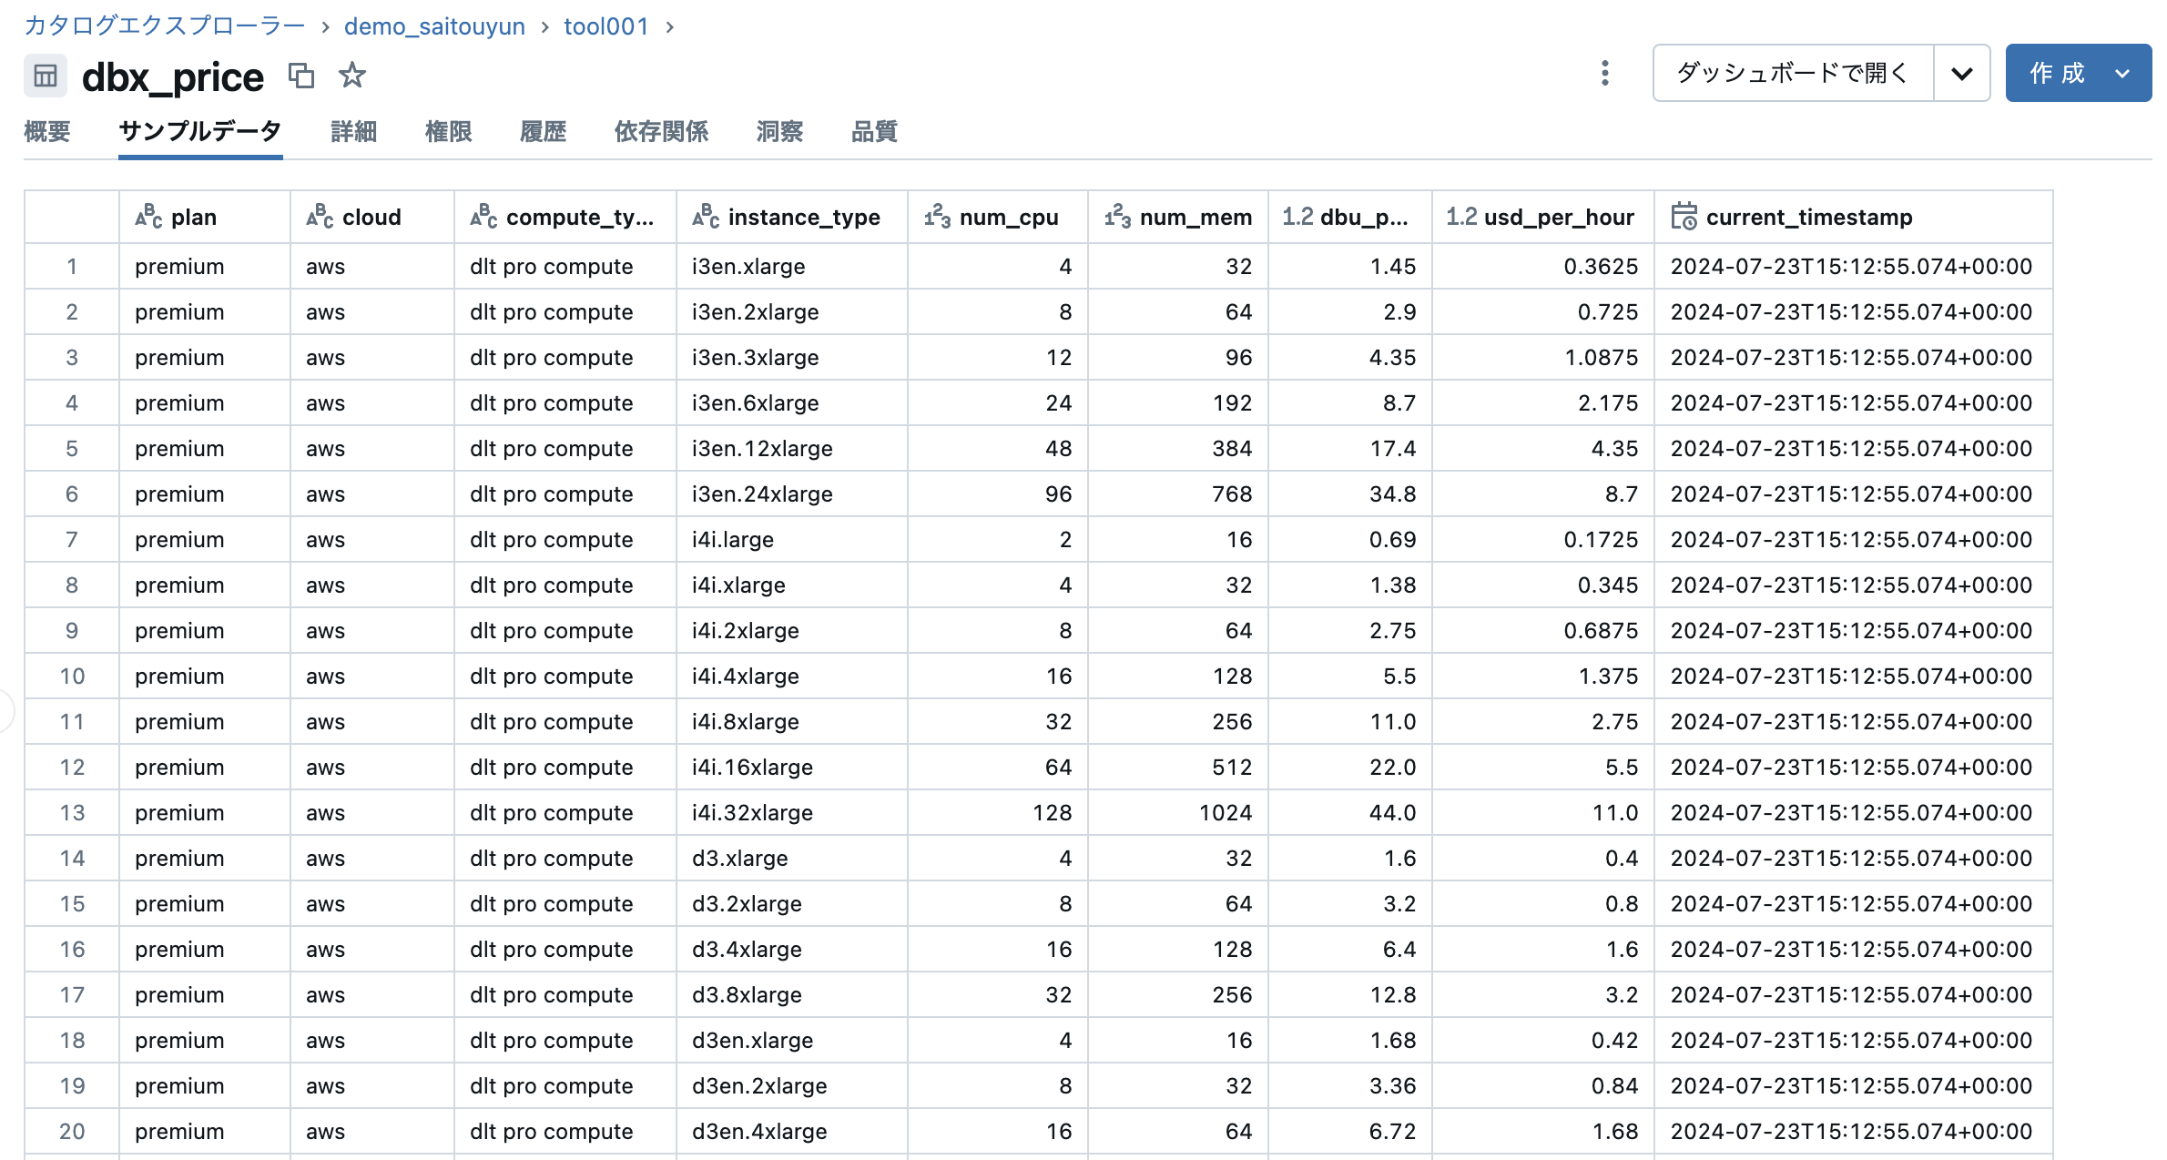Go to demo_saitouyun breadcrumb link

point(434,26)
